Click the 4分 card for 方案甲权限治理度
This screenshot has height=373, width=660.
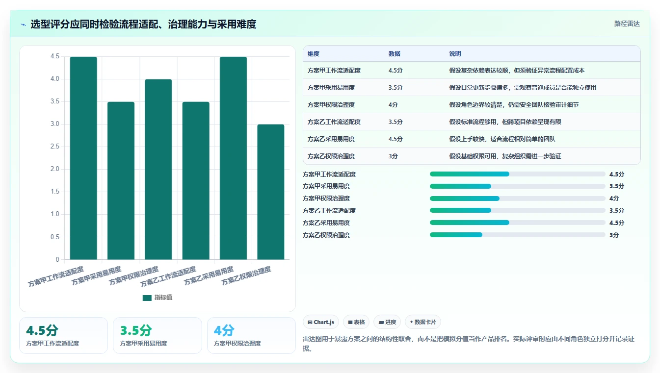click(x=251, y=335)
